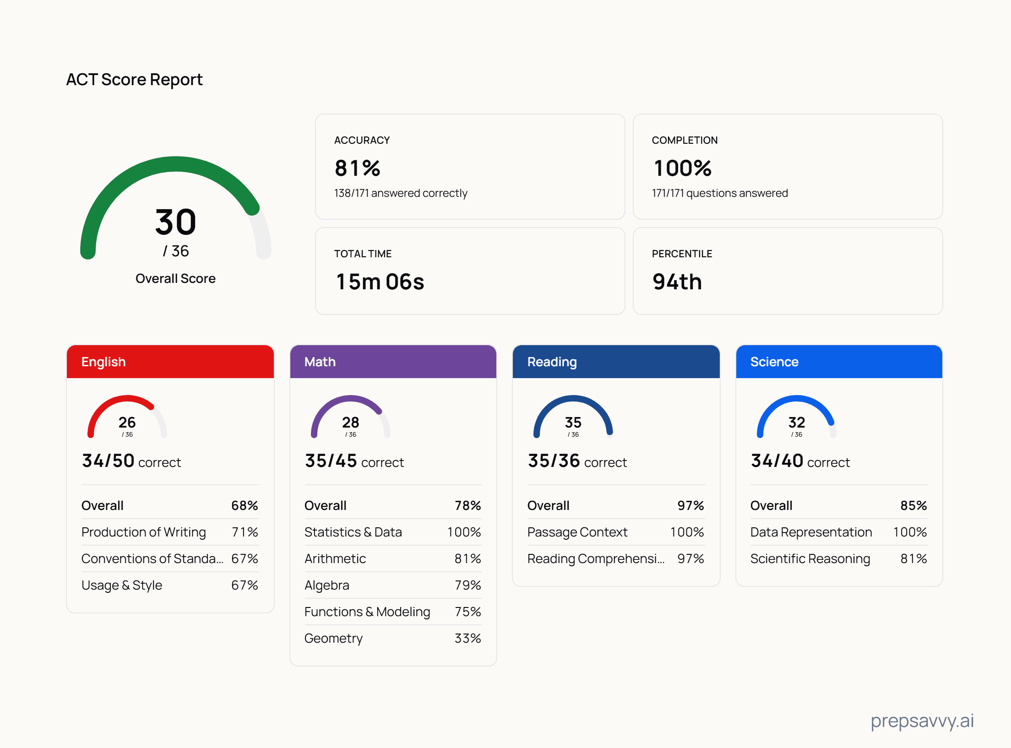The image size is (1011, 748).
Task: Select the Reading Overall 97% row
Action: pyautogui.click(x=616, y=505)
